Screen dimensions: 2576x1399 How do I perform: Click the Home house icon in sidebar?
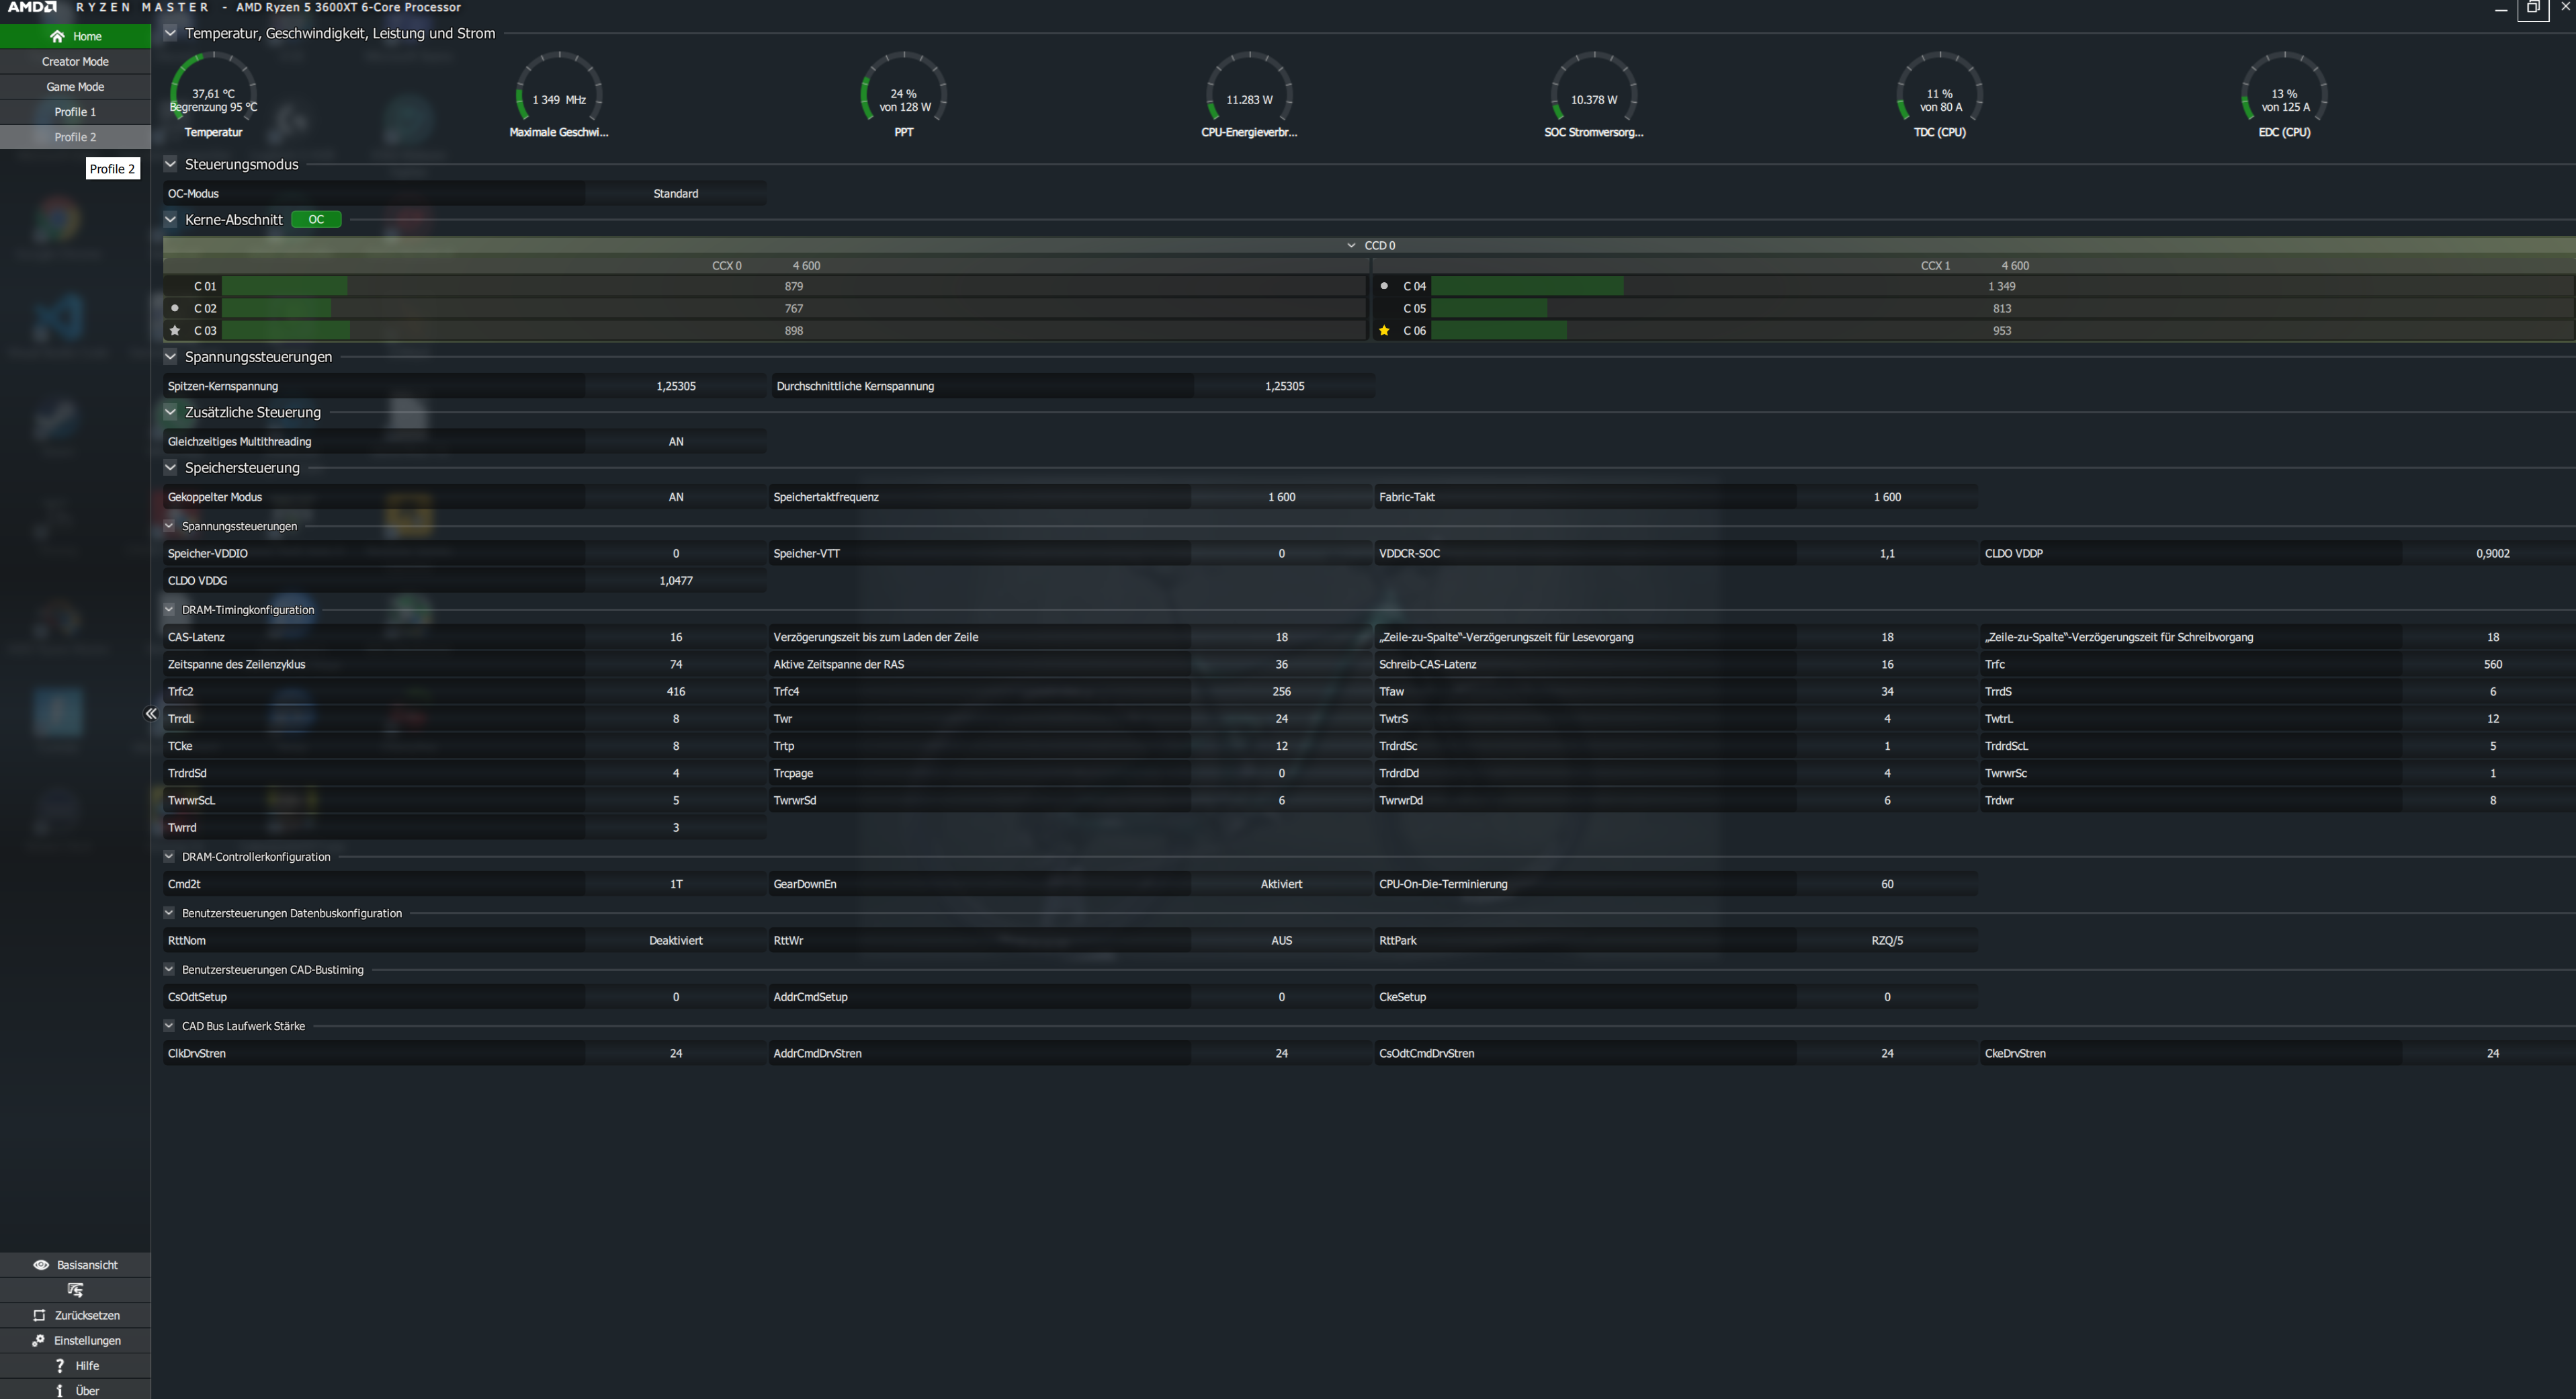57,36
